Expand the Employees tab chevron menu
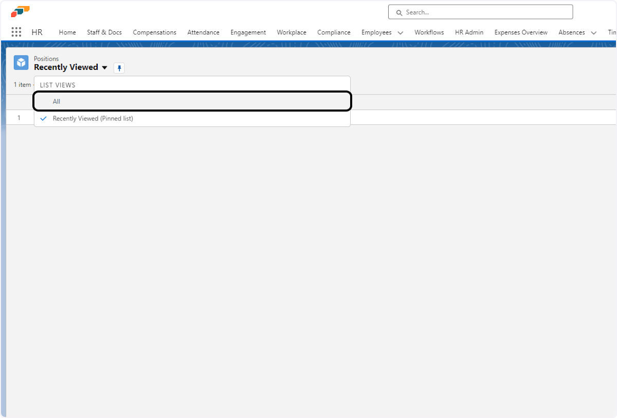This screenshot has height=418, width=617. (401, 32)
